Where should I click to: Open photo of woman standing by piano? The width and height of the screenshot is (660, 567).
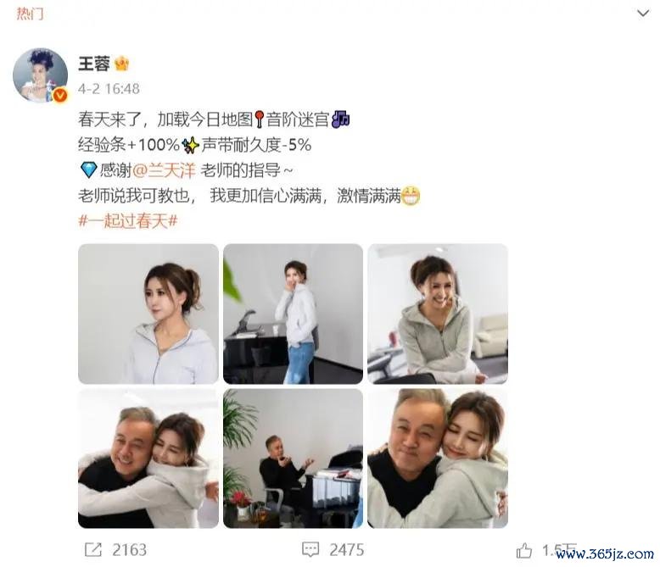coord(293,314)
